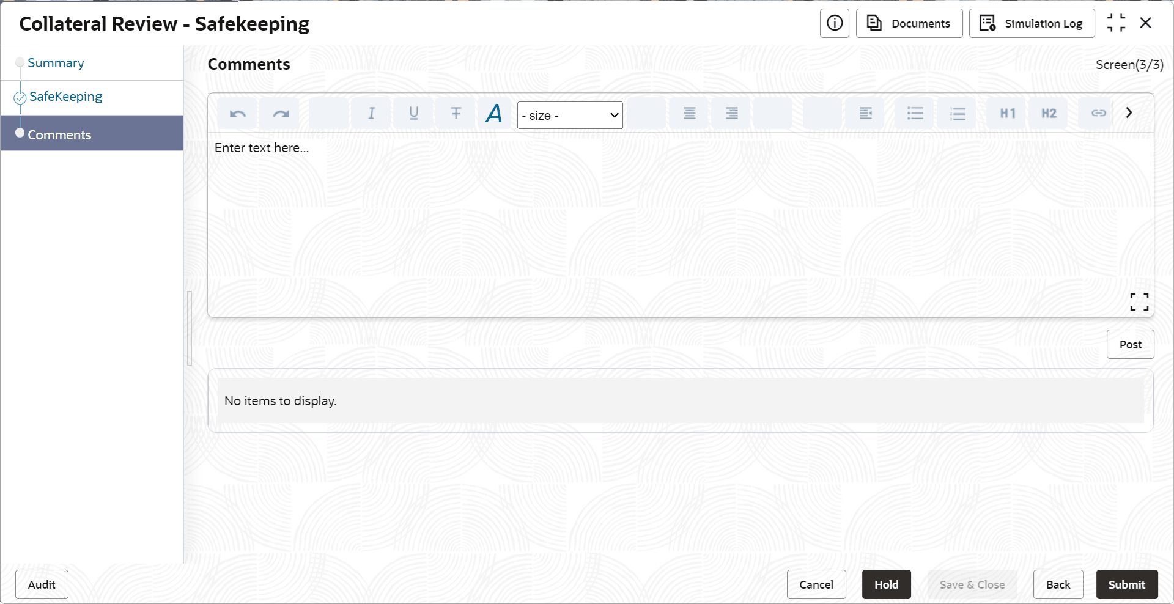This screenshot has width=1174, height=604.
Task: Redo the last edit in comment editor
Action: tap(280, 113)
